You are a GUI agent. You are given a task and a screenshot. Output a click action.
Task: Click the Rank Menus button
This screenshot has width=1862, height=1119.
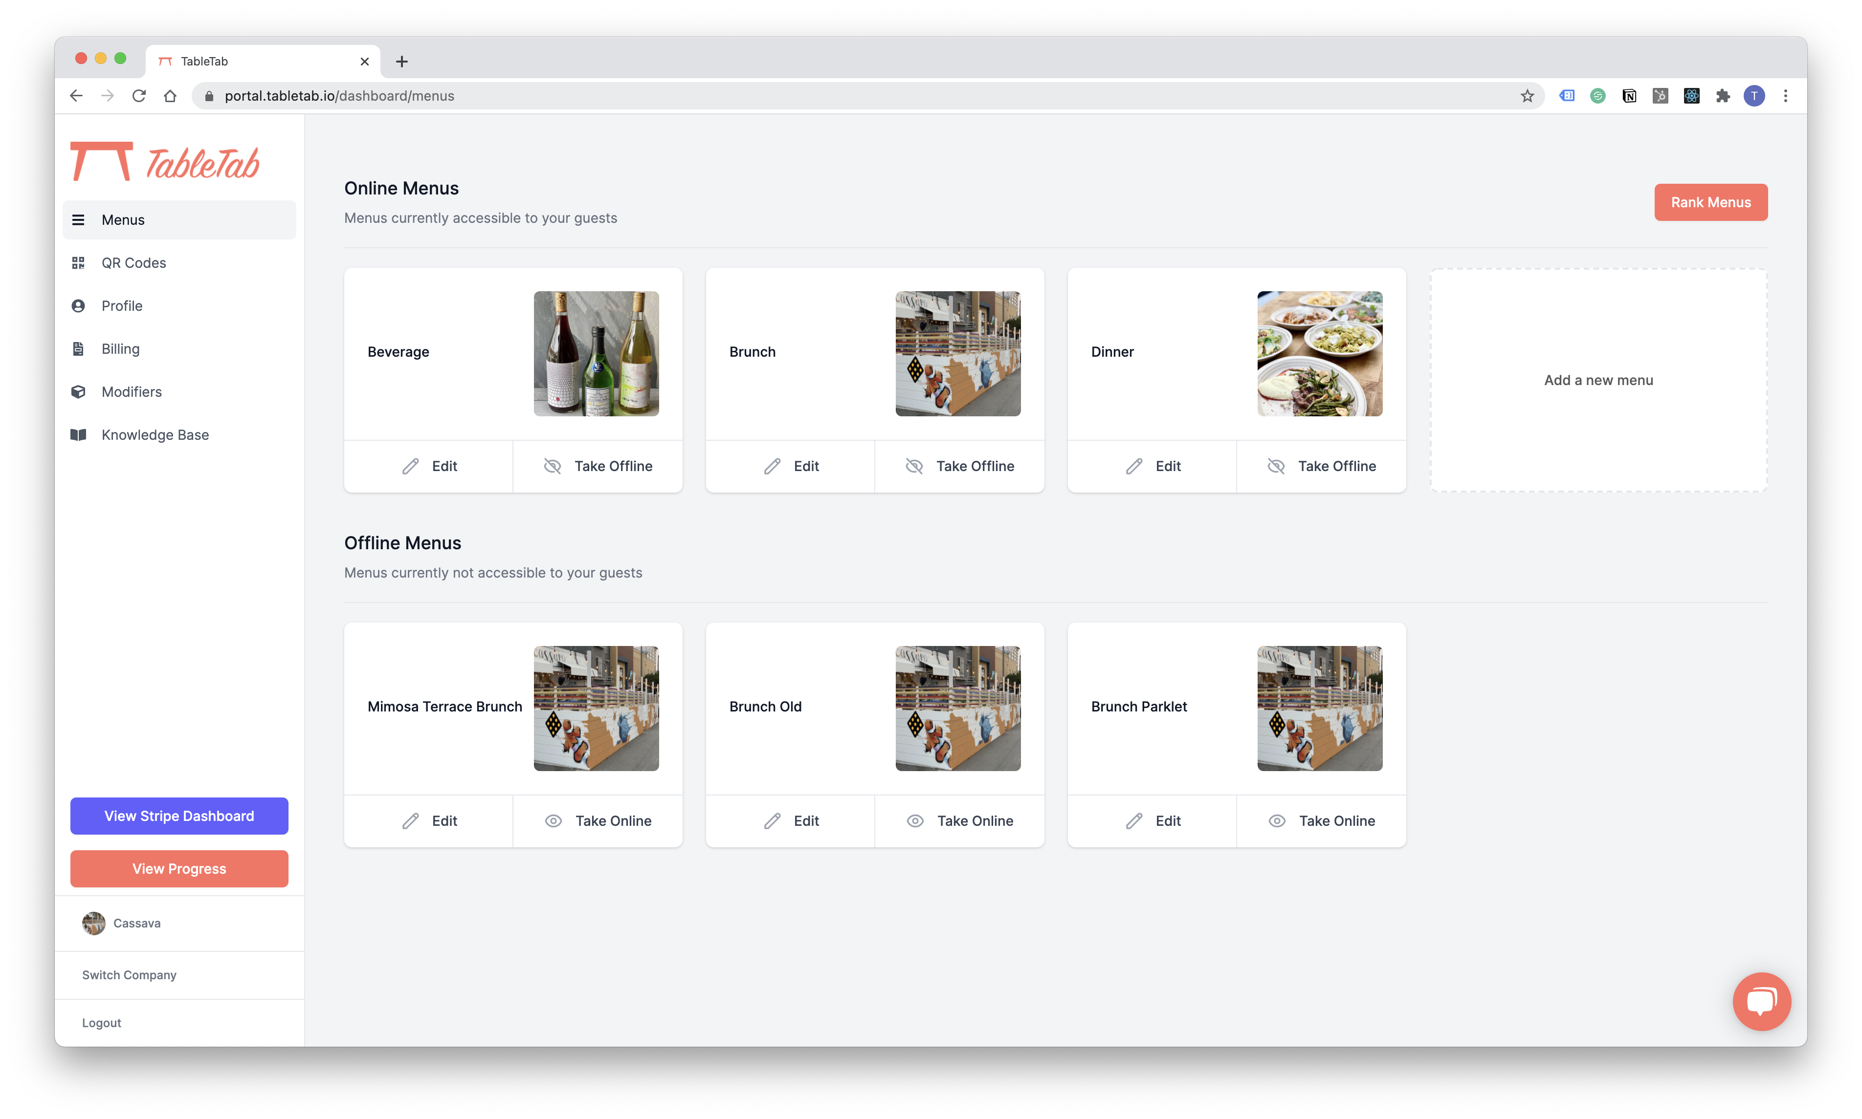tap(1710, 202)
